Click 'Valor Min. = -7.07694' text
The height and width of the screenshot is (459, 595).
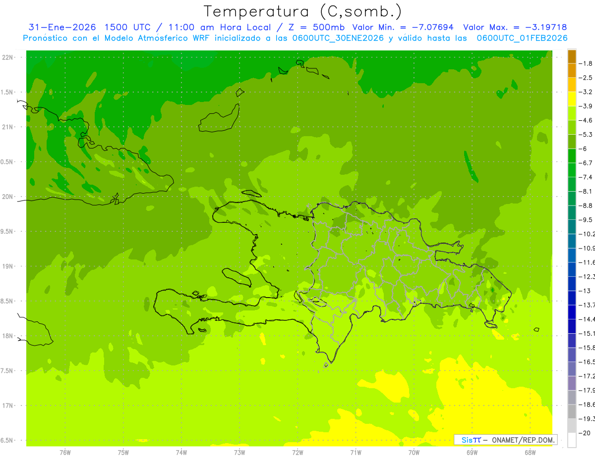coord(403,27)
